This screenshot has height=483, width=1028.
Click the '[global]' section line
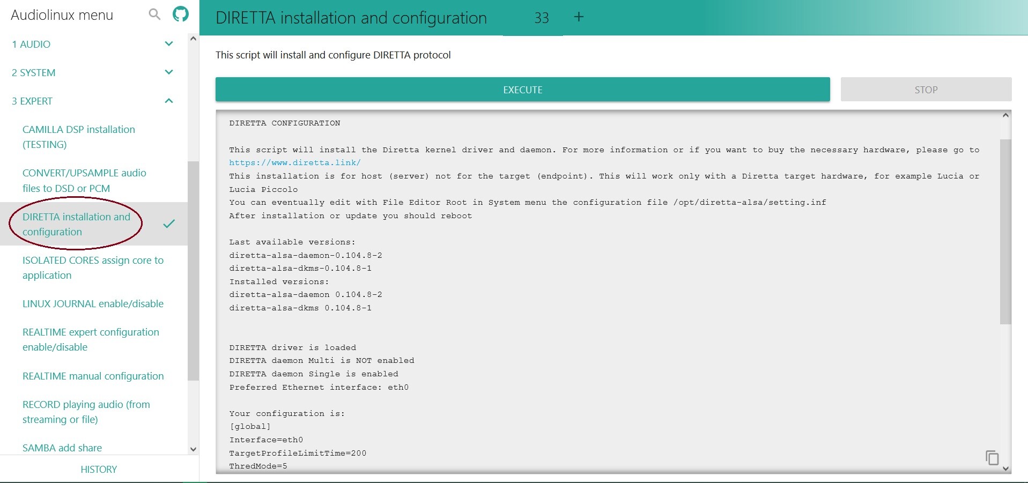(250, 426)
